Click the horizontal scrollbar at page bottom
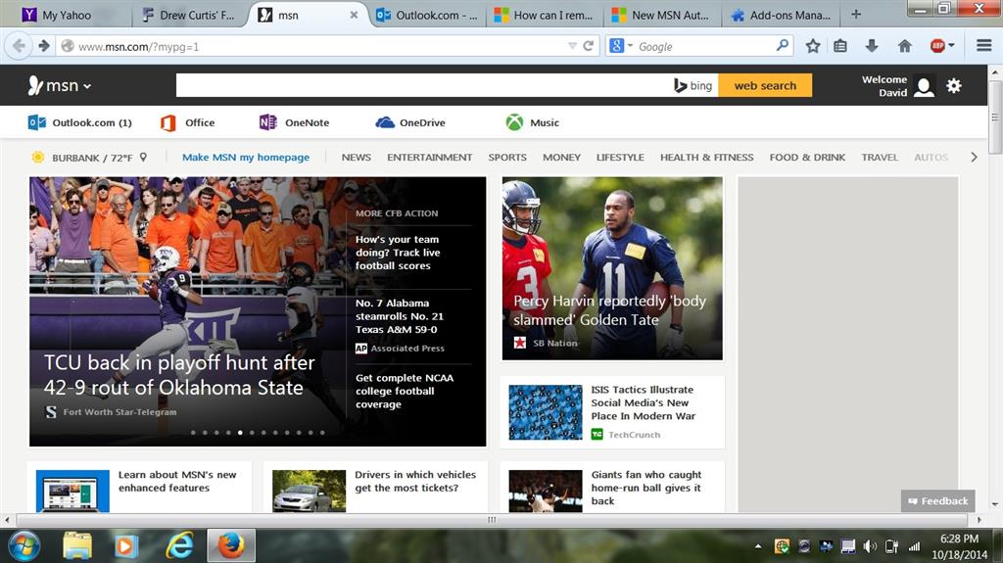The image size is (1003, 563). point(492,520)
